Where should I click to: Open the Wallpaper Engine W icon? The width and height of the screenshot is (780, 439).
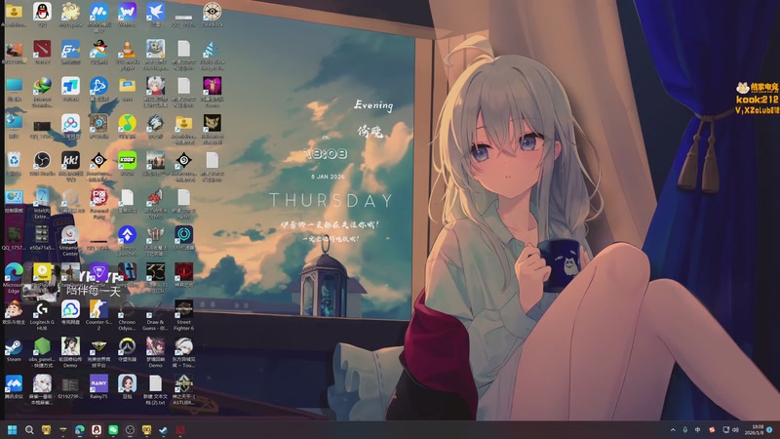(x=128, y=11)
